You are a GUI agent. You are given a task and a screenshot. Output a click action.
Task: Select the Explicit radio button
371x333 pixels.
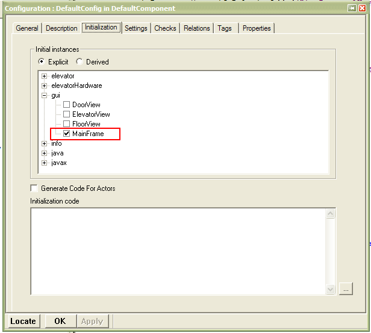[x=42, y=62]
